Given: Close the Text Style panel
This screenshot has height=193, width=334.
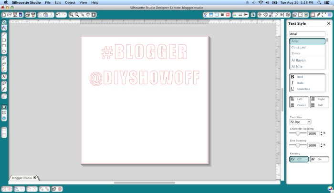Looking at the screenshot, I should click(329, 24).
